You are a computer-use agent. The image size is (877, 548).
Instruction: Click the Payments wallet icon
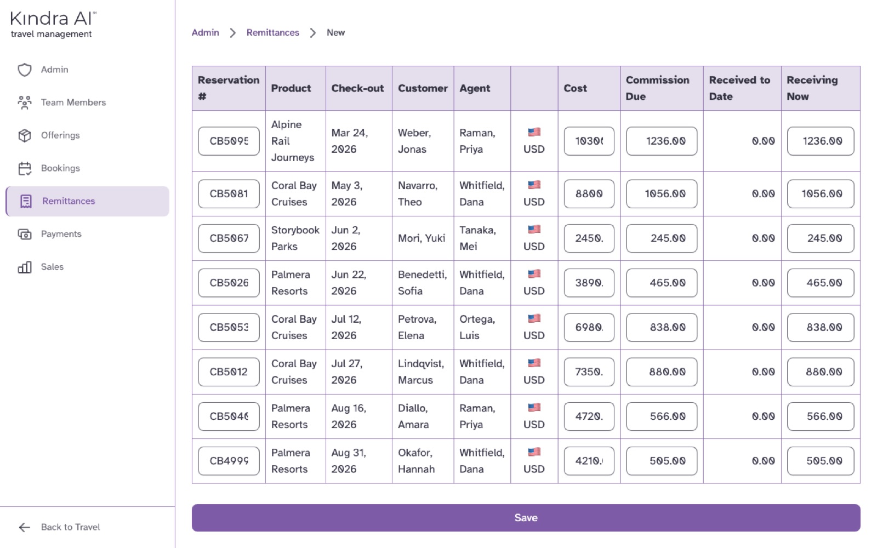click(x=25, y=234)
